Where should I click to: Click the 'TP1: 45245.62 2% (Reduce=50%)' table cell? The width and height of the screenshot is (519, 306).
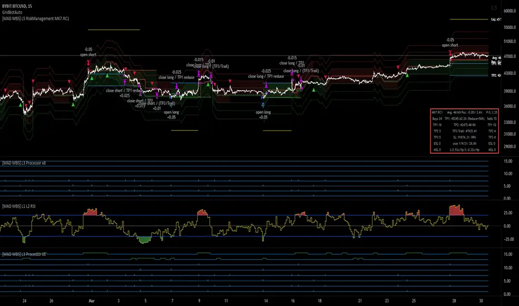click(x=464, y=119)
